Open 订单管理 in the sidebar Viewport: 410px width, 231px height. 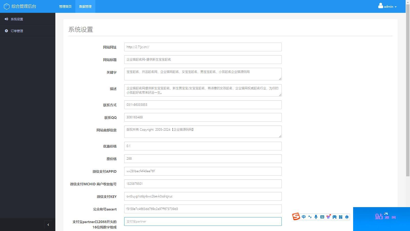point(28,31)
